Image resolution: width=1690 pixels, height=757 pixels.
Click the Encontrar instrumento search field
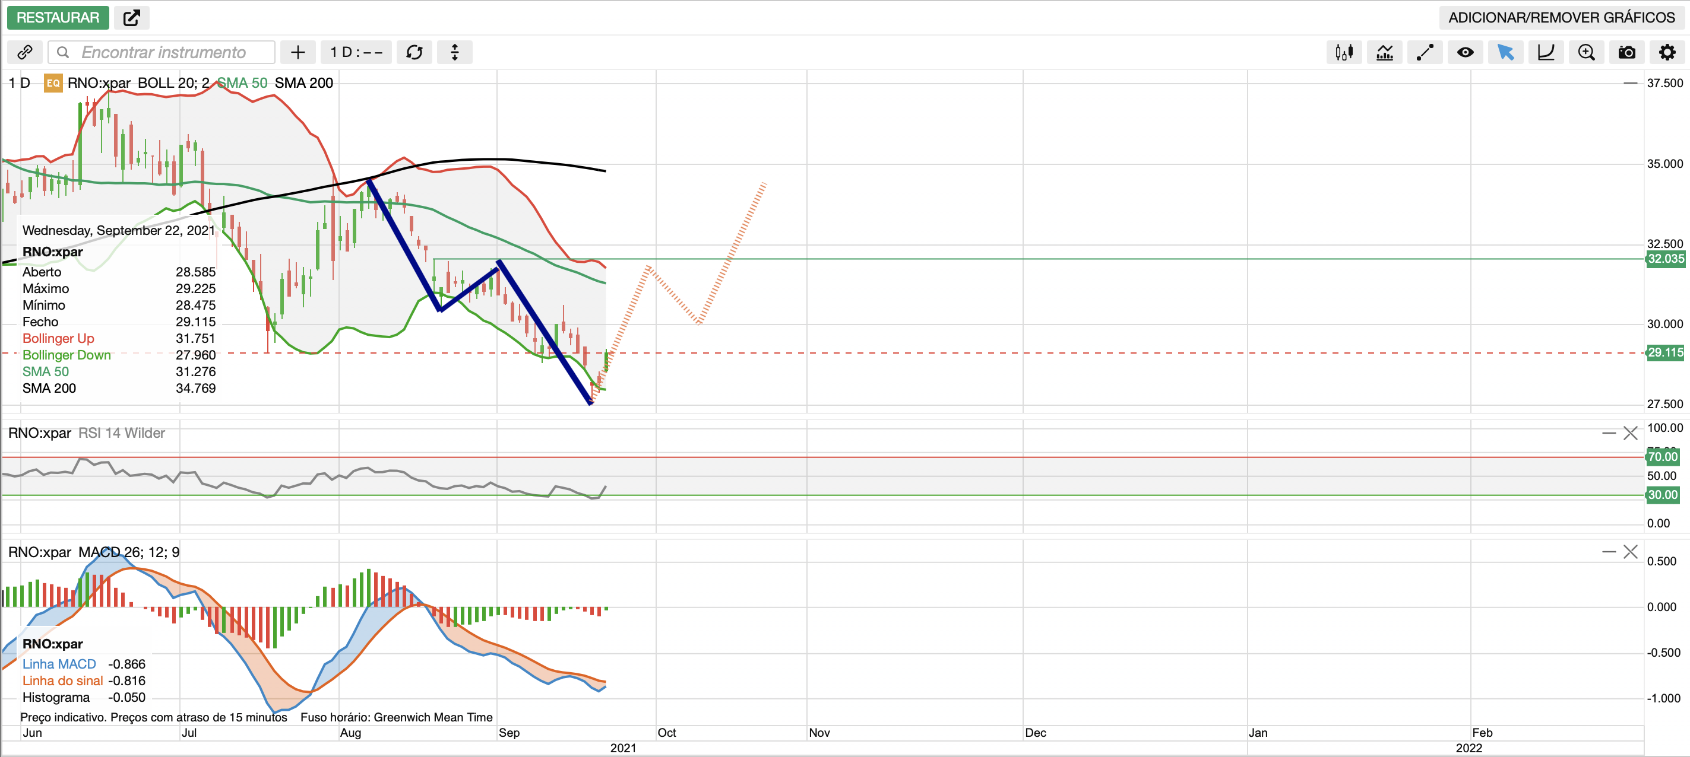(163, 52)
